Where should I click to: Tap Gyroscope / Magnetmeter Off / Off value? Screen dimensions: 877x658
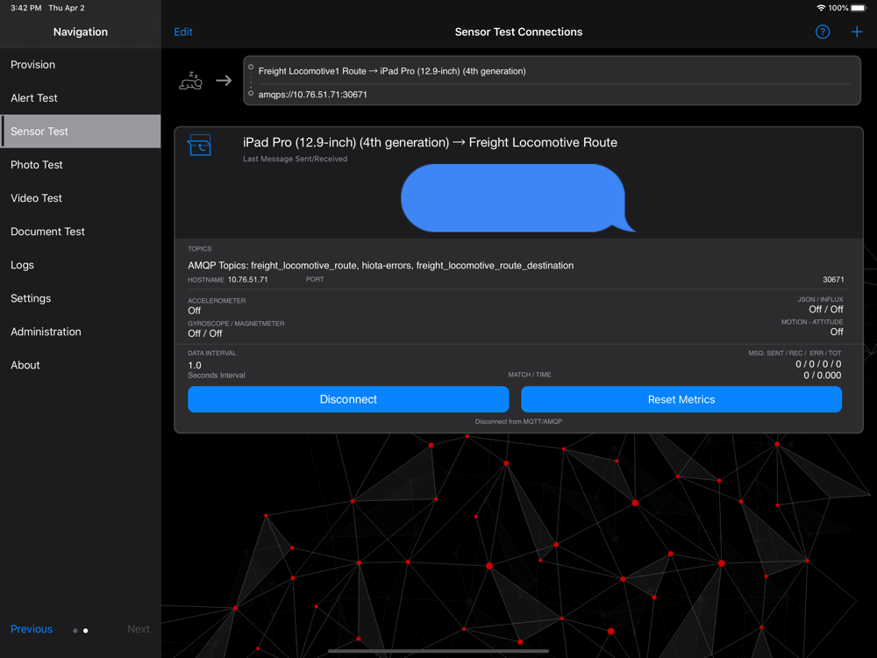coord(204,333)
